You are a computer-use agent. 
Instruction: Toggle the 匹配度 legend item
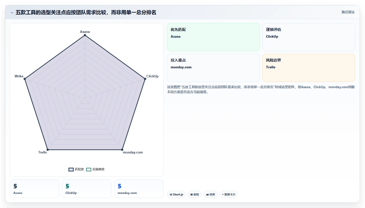(x=76, y=169)
